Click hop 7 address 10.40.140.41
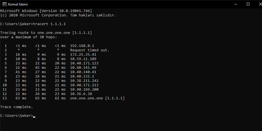The height and width of the screenshot is (131, 262). click(83, 72)
